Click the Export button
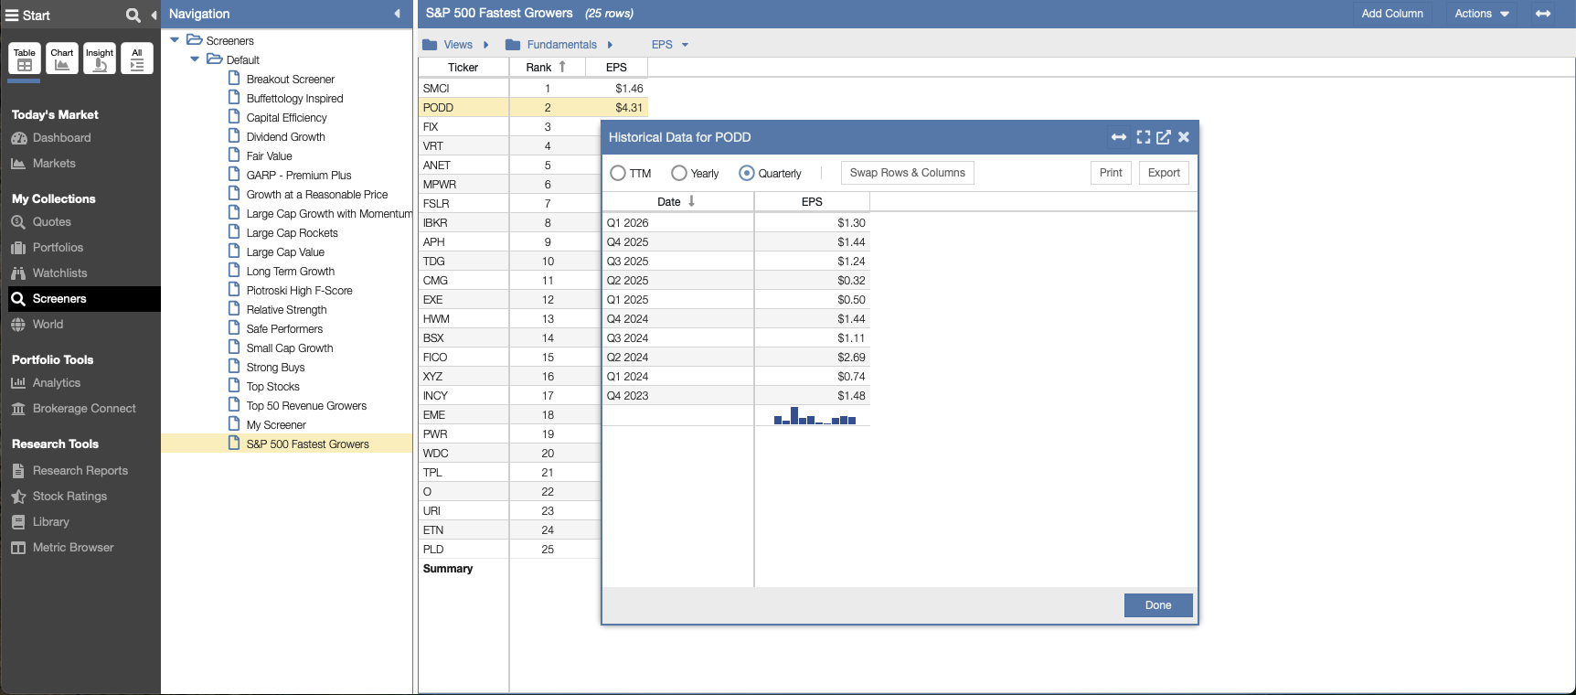The image size is (1576, 695). click(1164, 173)
